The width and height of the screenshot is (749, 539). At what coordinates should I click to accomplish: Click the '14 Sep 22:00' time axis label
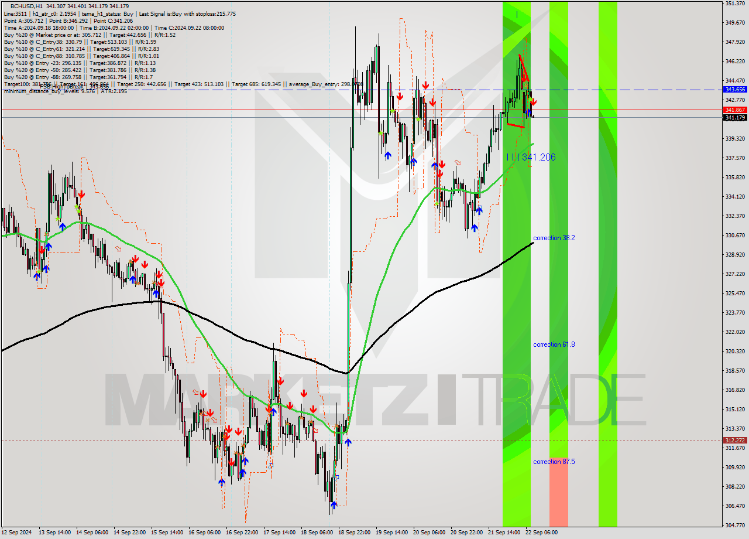130,533
